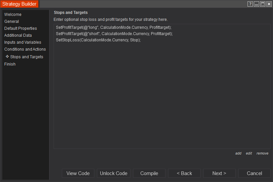The height and width of the screenshot is (182, 273).
Task: Select the short SetProfitTarget line
Action: coord(114,34)
